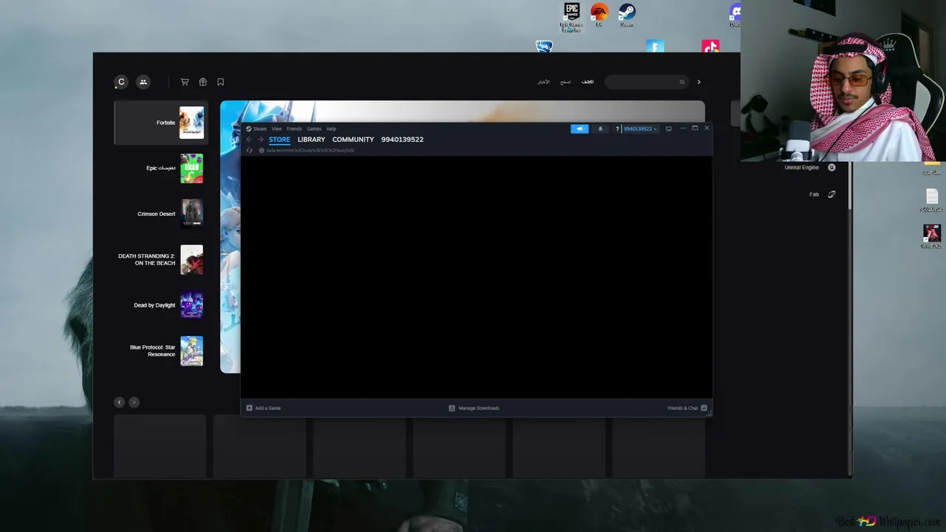
Task: Click the gift box icon in Epic launcher
Action: (x=203, y=82)
